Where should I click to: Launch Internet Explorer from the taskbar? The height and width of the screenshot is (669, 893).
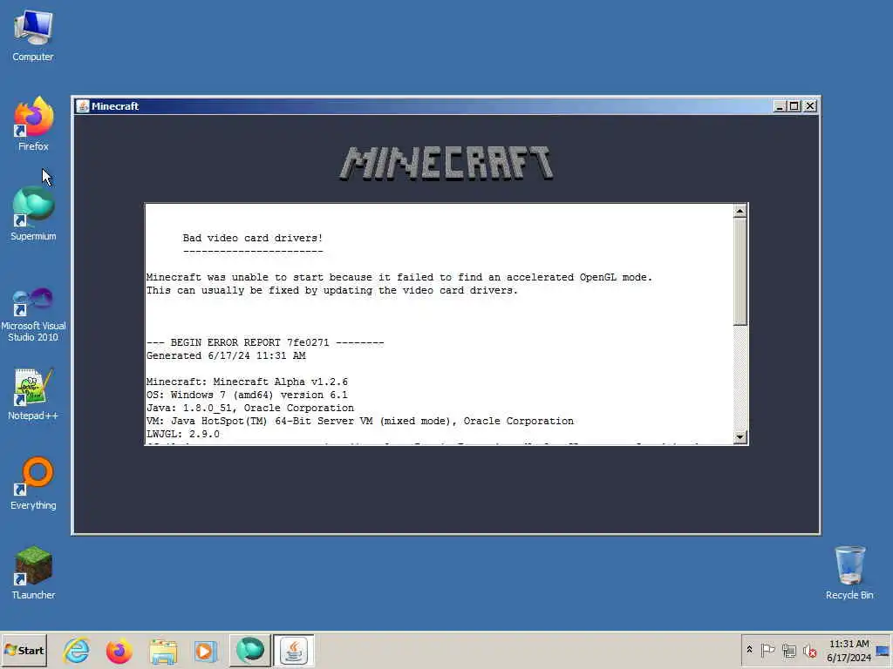click(77, 650)
